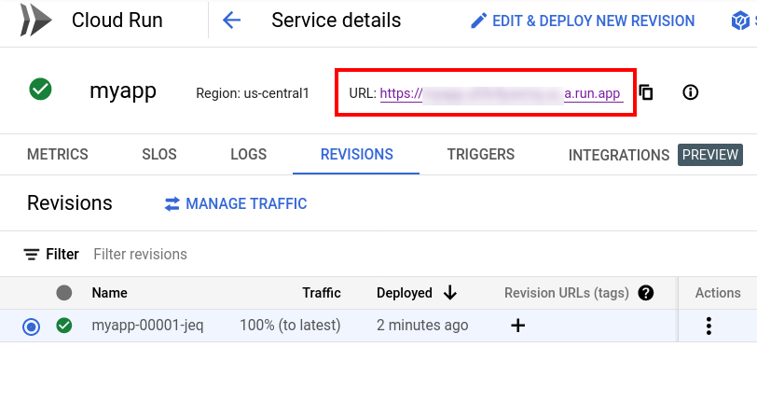Select the myapp-00001-jeq radio button
This screenshot has height=403, width=757.
coord(32,327)
